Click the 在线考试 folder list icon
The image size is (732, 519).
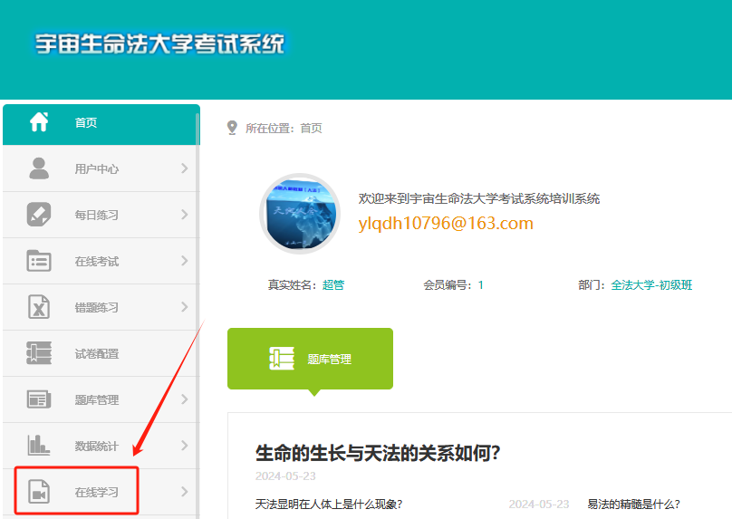[39, 261]
